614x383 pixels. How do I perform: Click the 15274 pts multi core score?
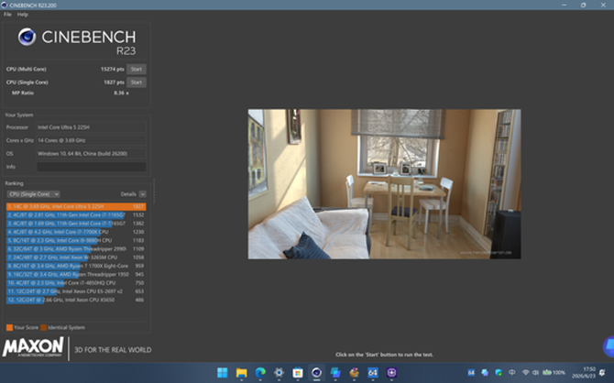tap(113, 69)
